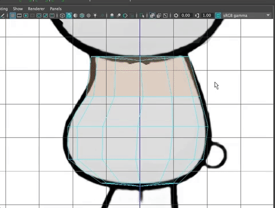The image size is (275, 208).
Task: Enable Wireframe on Shaded icon
Action: [82, 15]
